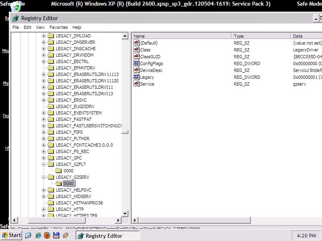322x241 pixels.
Task: Click the Show Desktop quick launch icon
Action: point(28,235)
